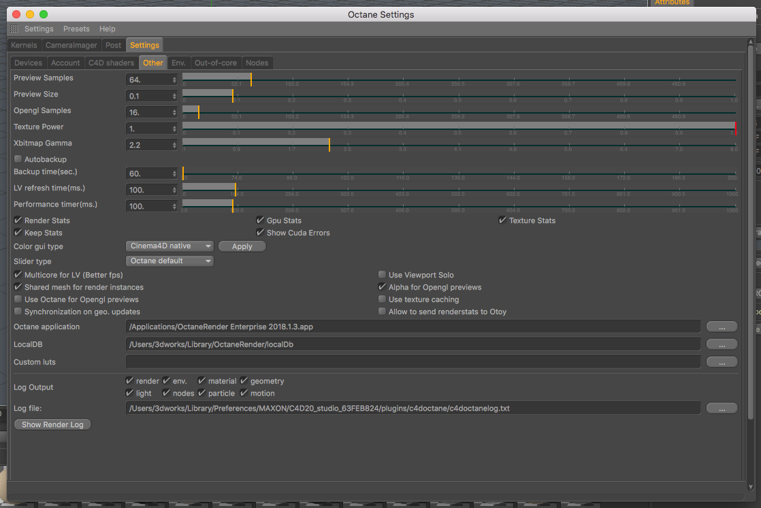
Task: Toggle Multicore for LV checkbox
Action: tap(18, 274)
